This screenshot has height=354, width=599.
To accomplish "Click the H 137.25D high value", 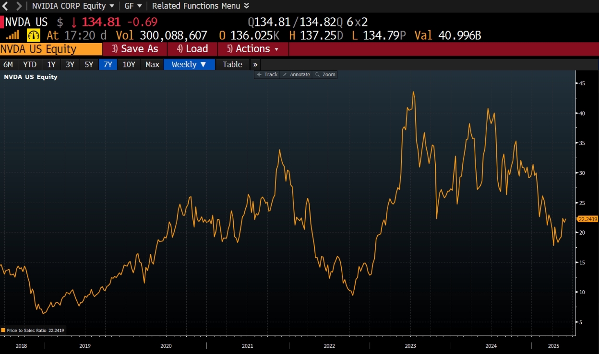I will tap(315, 35).
